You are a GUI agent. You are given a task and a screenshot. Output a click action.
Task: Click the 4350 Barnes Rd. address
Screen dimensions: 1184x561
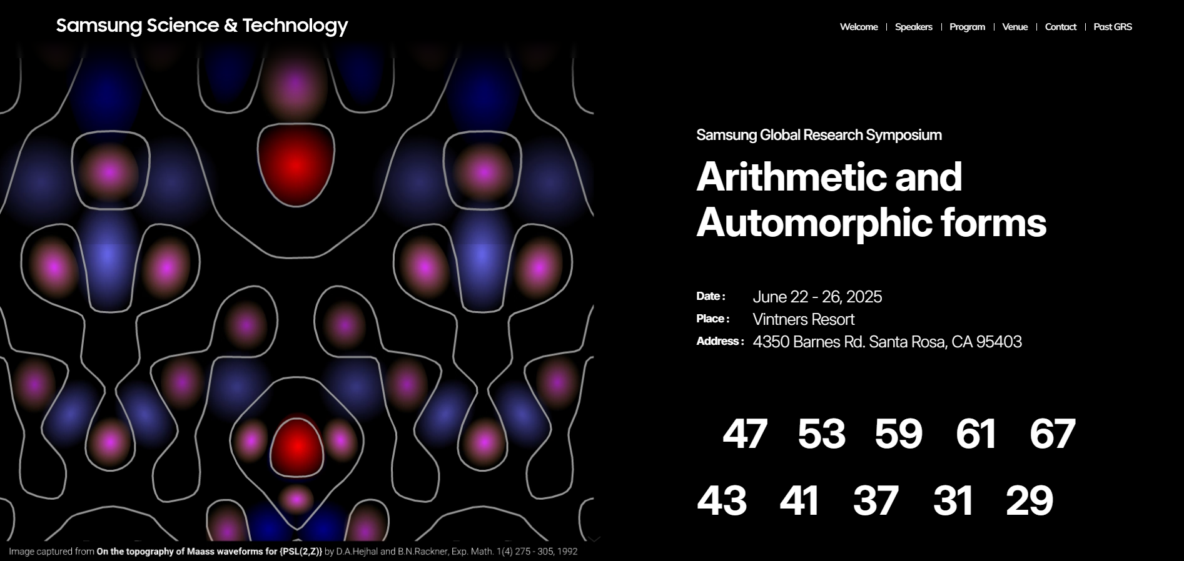pyautogui.click(x=887, y=342)
